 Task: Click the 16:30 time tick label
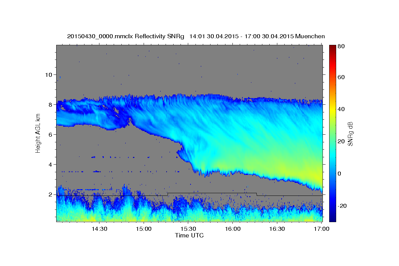coord(277,229)
